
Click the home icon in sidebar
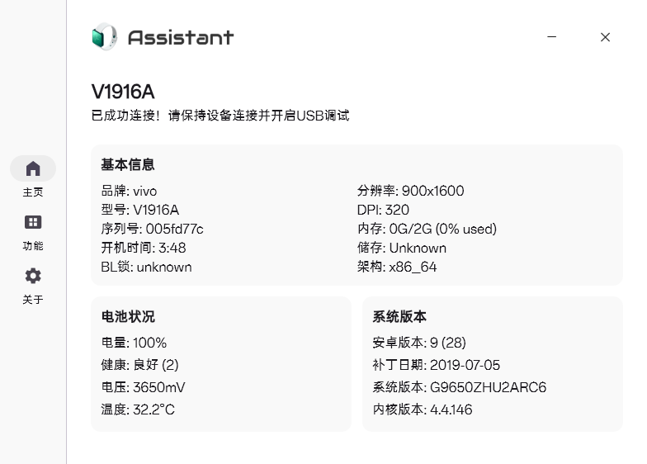pos(33,168)
